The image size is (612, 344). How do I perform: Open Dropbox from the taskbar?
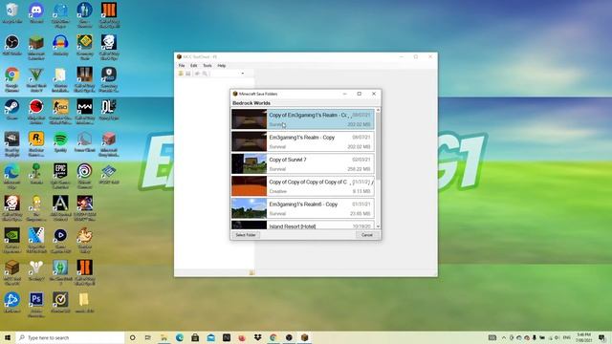coord(257,337)
